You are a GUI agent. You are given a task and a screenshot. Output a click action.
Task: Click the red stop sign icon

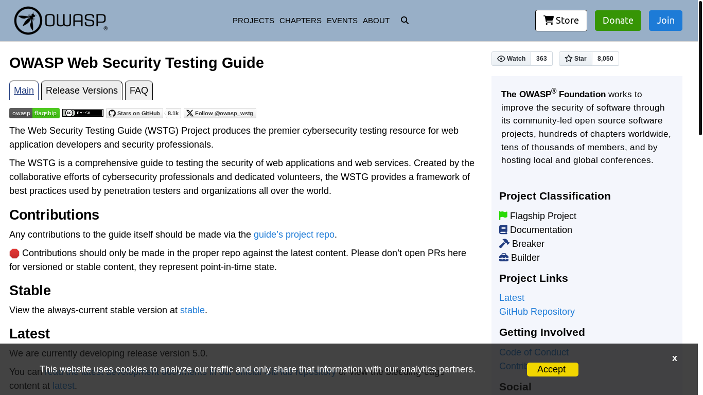(14, 254)
